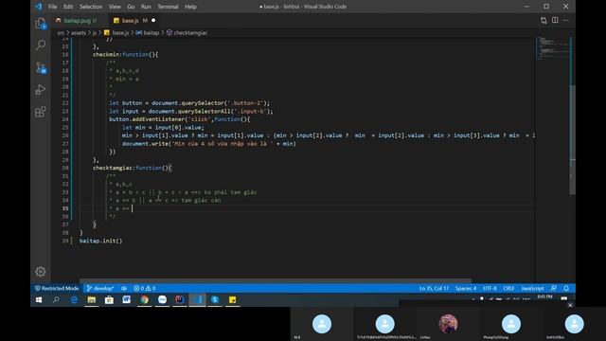Click the baitap breadcrumb symbol

click(x=151, y=33)
